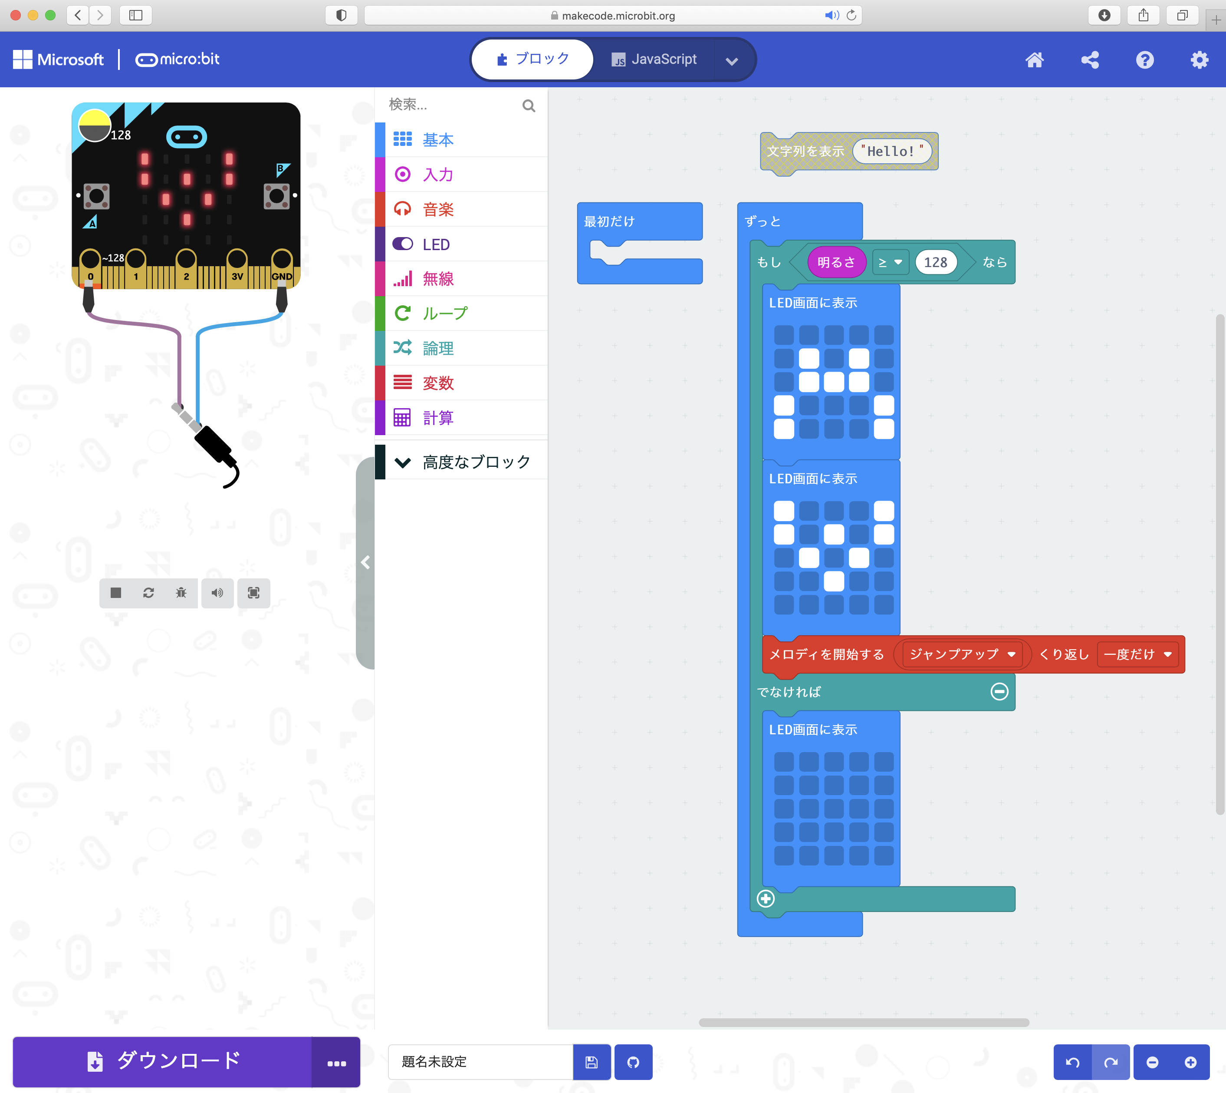Click the search magnifier icon
Screen dimensions: 1226x1093
point(528,106)
